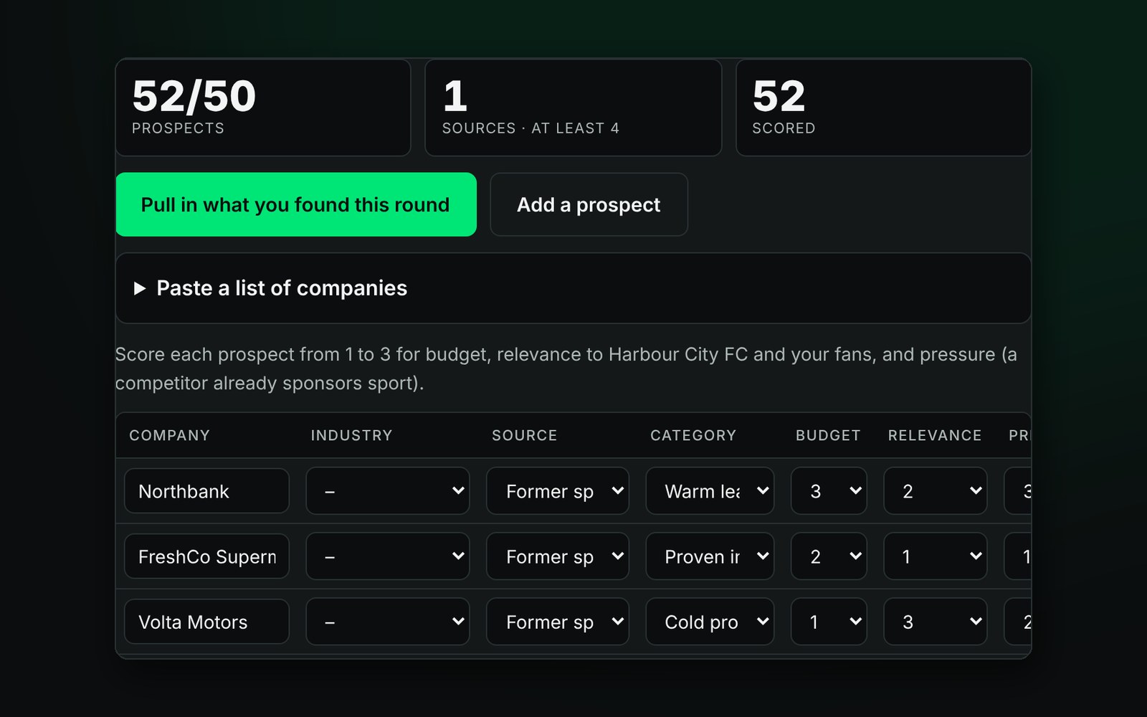Open the Industry dropdown for Northbank
Screen dimensions: 1147x717
(x=388, y=491)
